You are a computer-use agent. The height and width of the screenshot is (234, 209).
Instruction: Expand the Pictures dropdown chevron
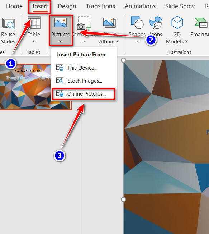click(60, 41)
